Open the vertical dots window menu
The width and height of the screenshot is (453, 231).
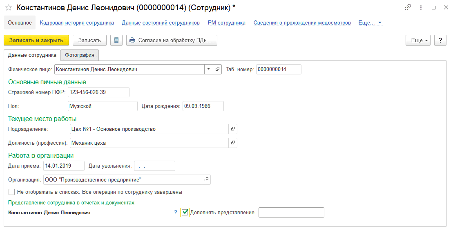click(x=421, y=7)
